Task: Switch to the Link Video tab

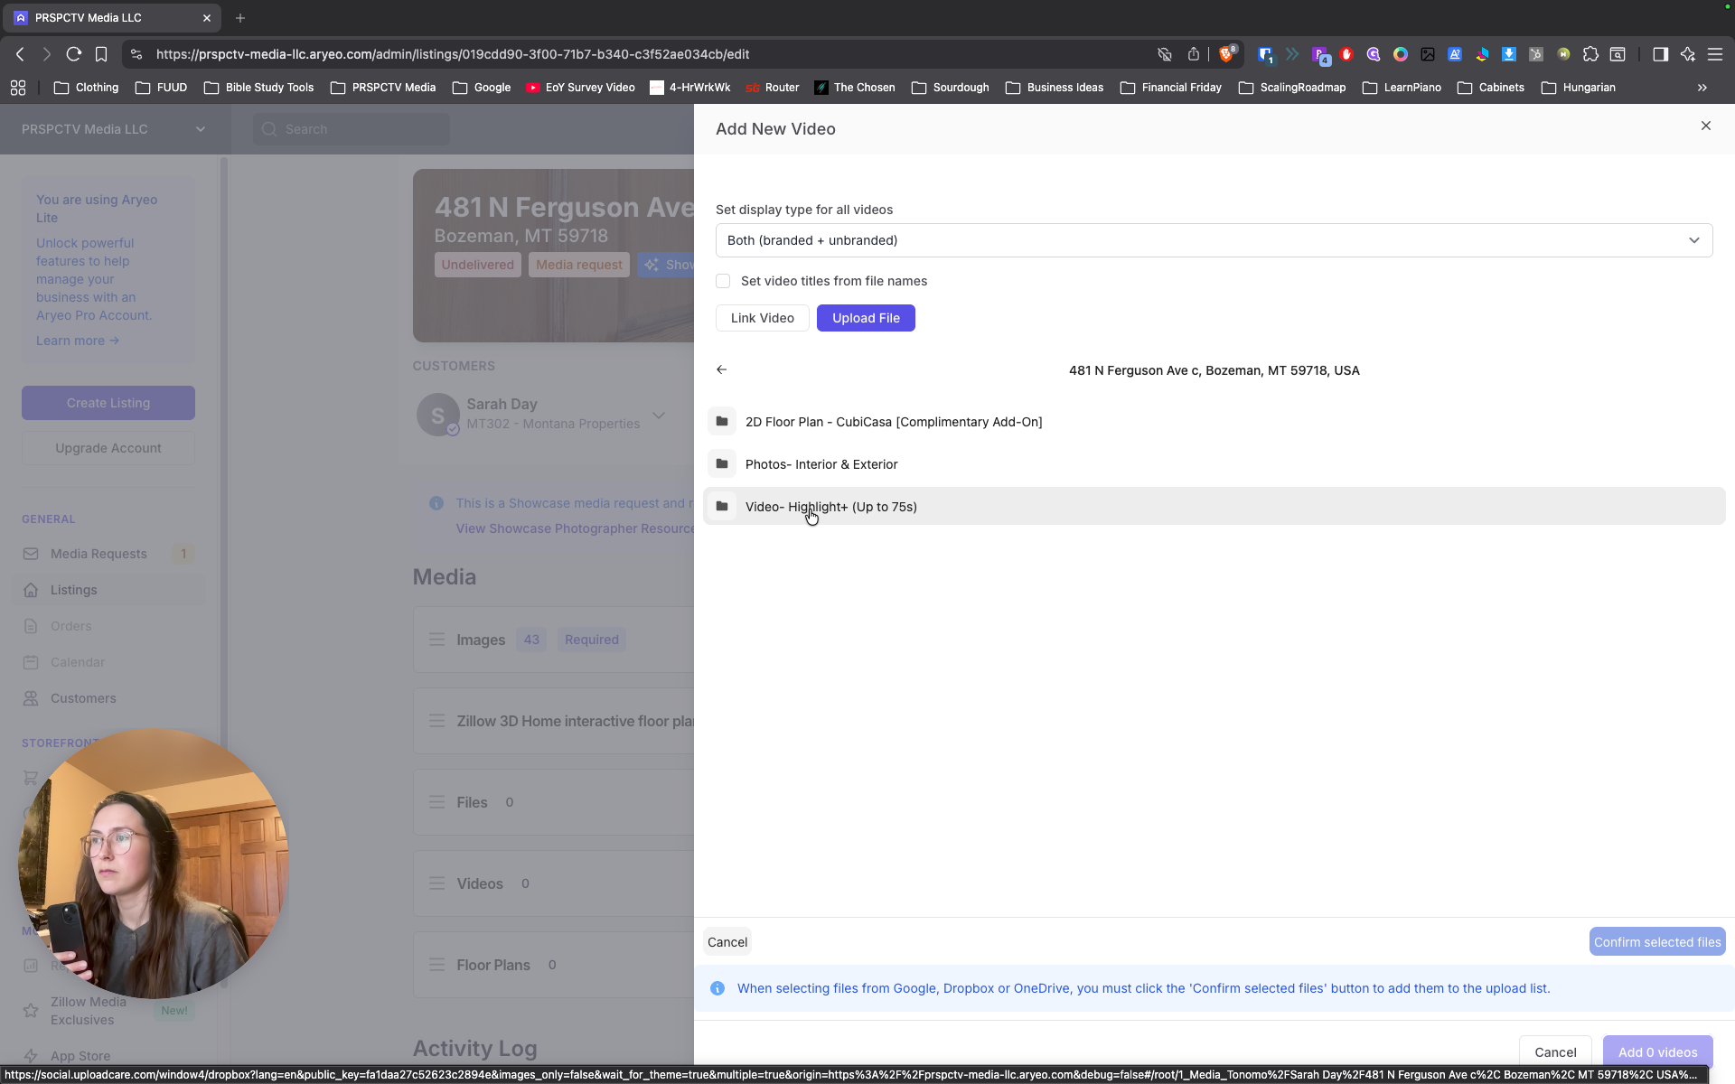Action: [x=762, y=318]
